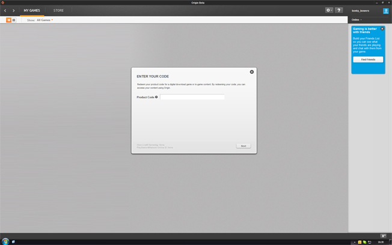Click the Find Friends button
Image resolution: width=392 pixels, height=245 pixels.
pos(368,59)
